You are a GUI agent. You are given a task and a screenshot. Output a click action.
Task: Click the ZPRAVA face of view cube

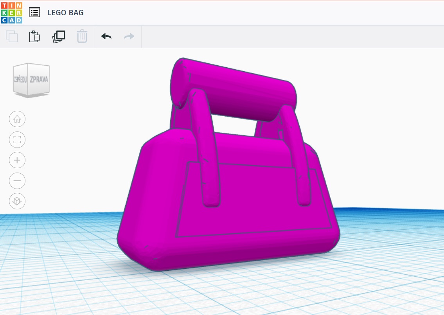tap(39, 79)
